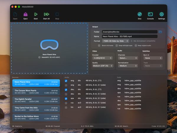Click the 'Frame 0/122,151' status text
177x133 pixels.
[158, 126]
